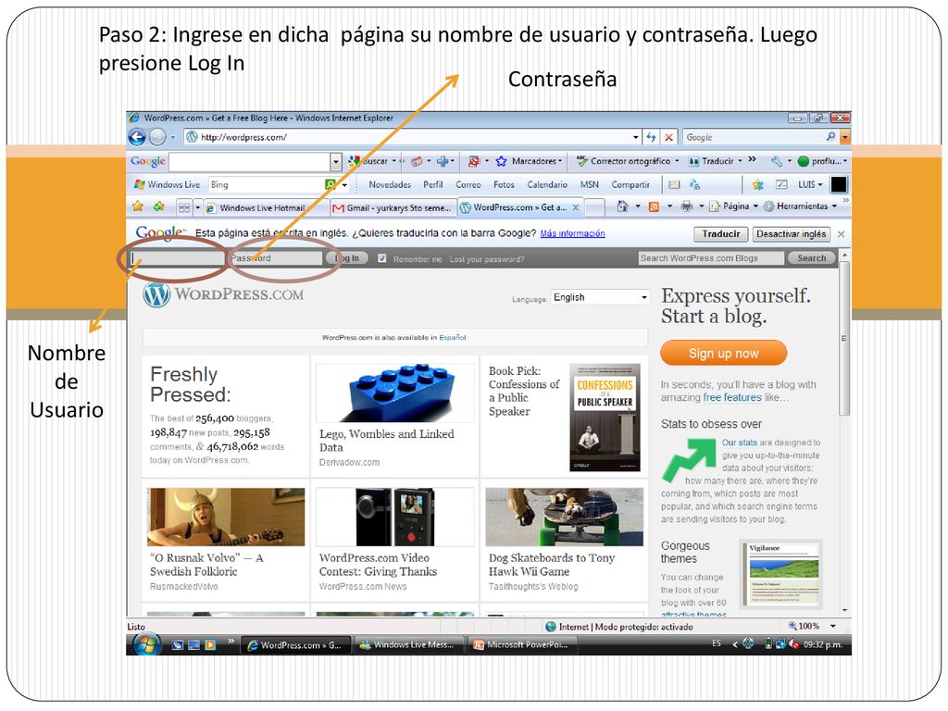Open the Confessions of a Public Speaker cover

[605, 418]
